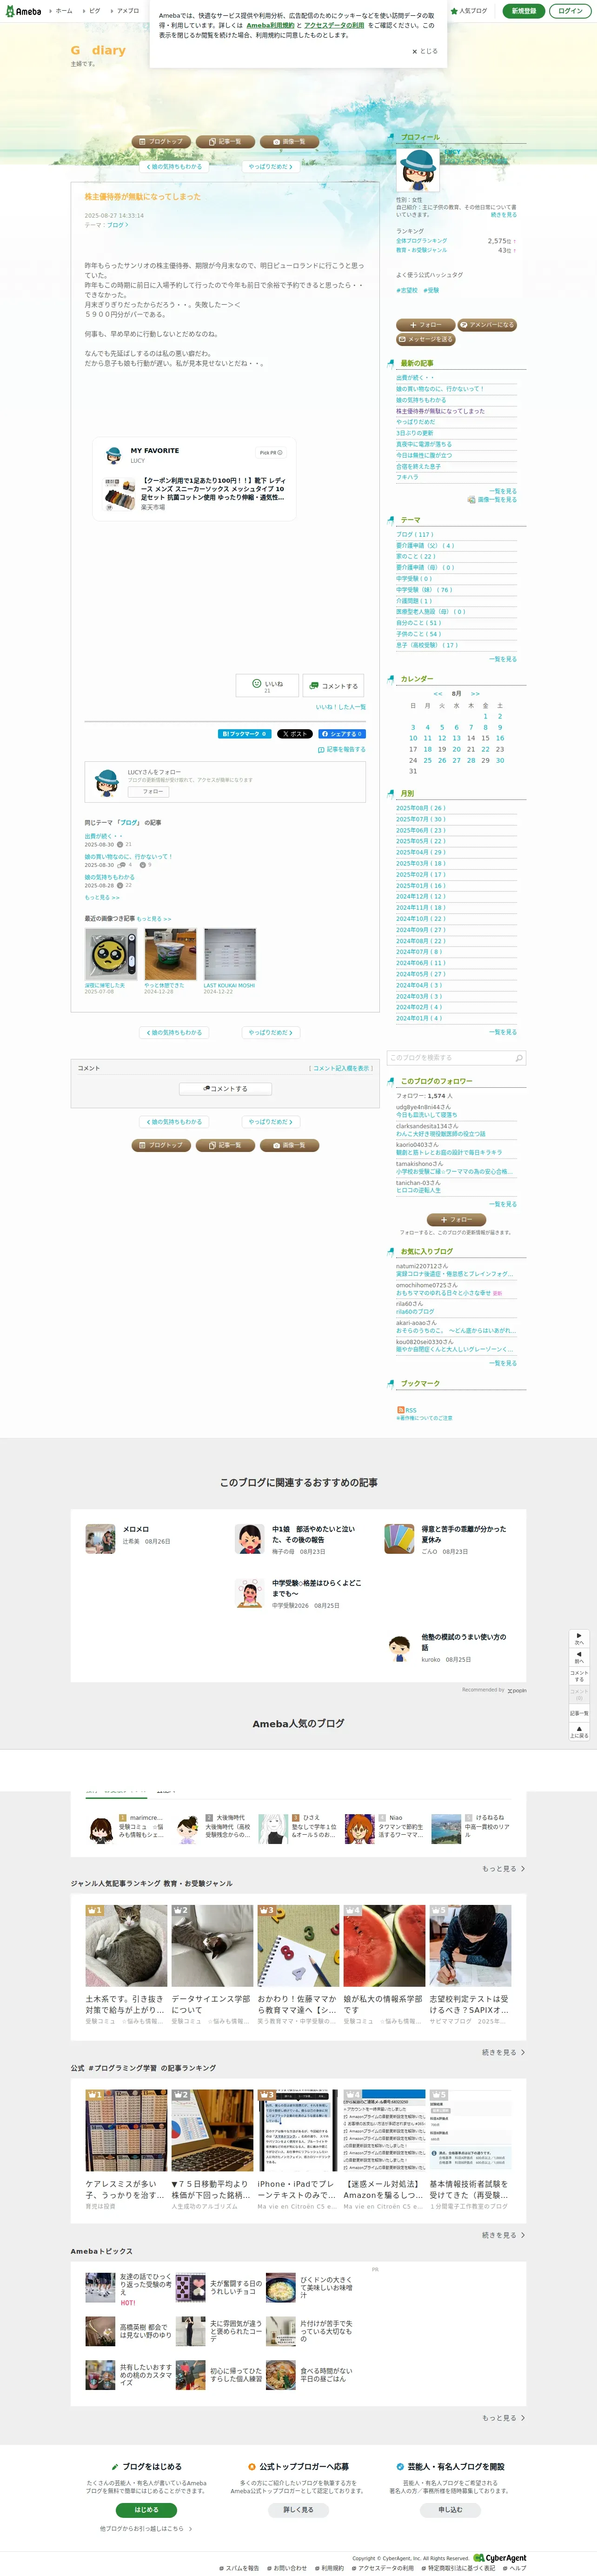
Task: Click 続きを見る under genre ranking
Action: tap(503, 2052)
